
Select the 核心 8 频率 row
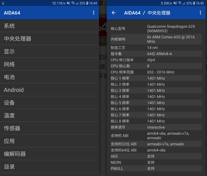coord(156,121)
